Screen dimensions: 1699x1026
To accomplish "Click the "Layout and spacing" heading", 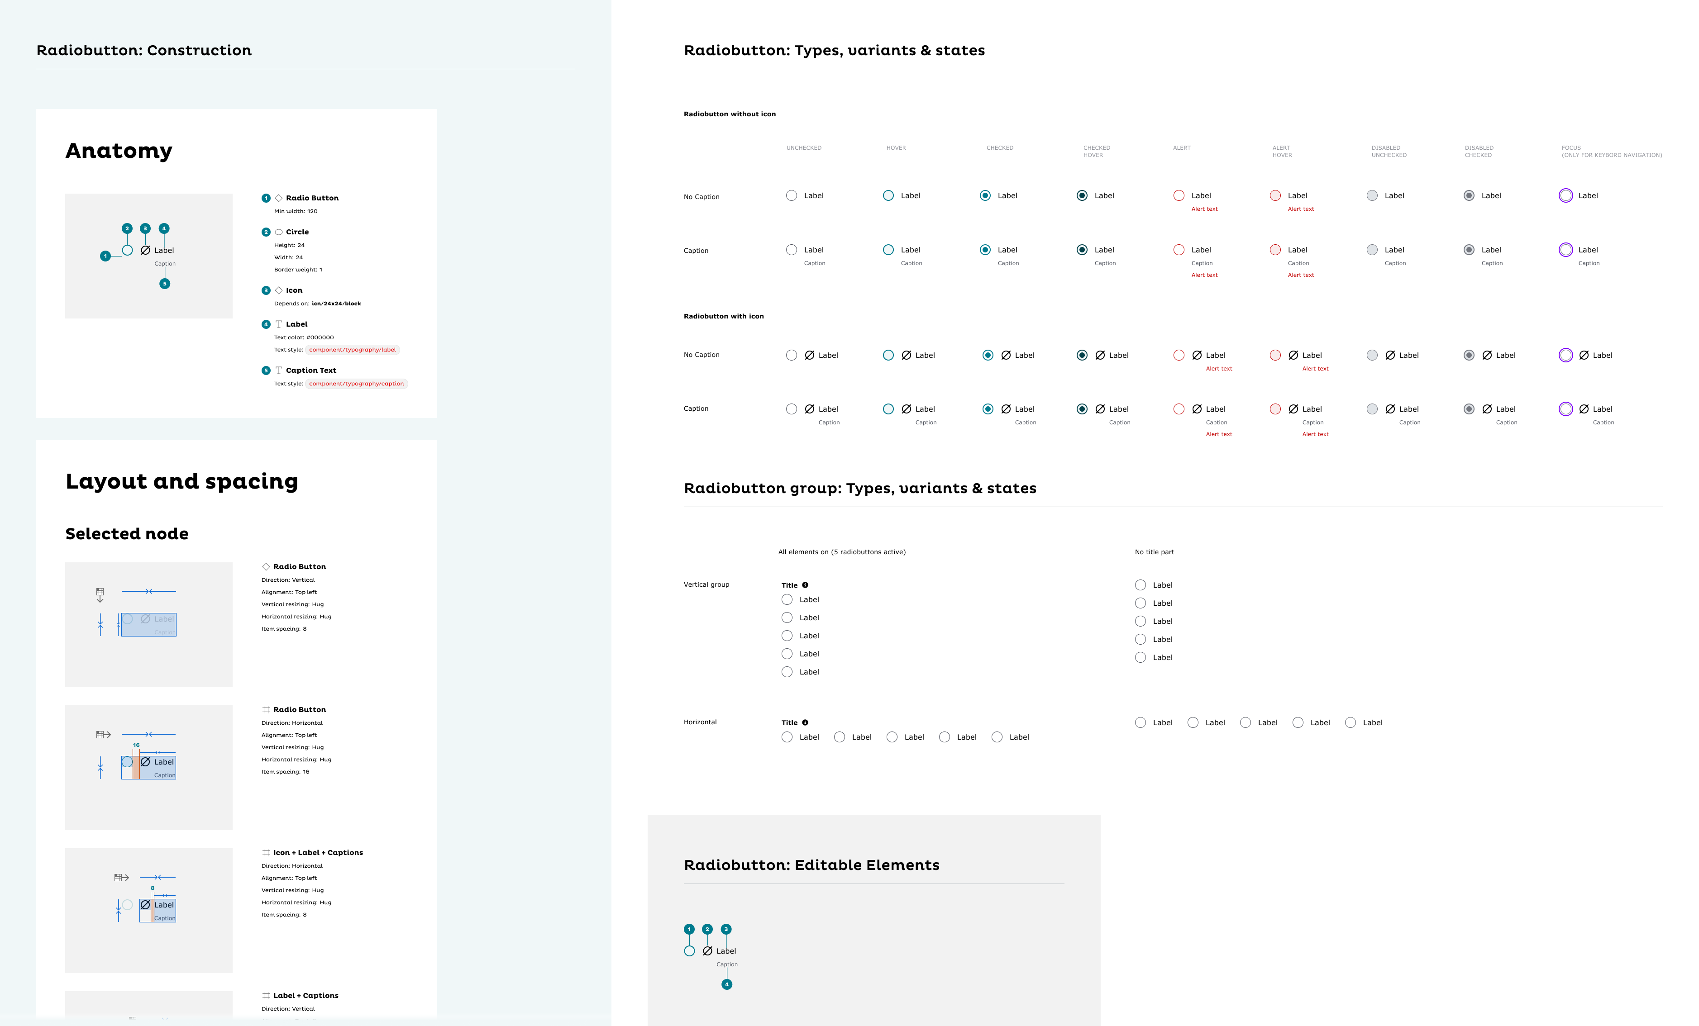I will click(182, 482).
